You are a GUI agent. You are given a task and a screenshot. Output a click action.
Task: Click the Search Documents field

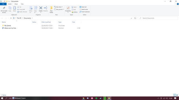[x=158, y=18]
